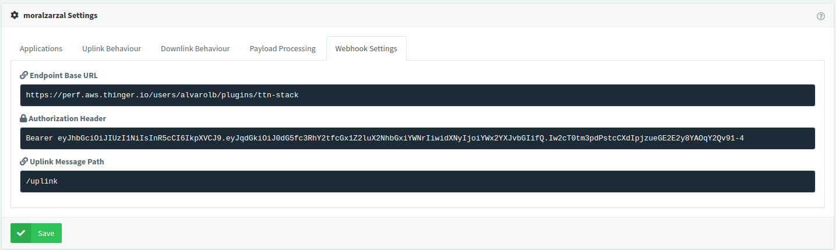
Task: Click the link icon beside Endpoint Base URL
Action: [24, 75]
